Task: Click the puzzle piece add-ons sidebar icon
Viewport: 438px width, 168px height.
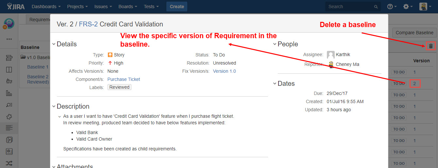Action: (9, 116)
